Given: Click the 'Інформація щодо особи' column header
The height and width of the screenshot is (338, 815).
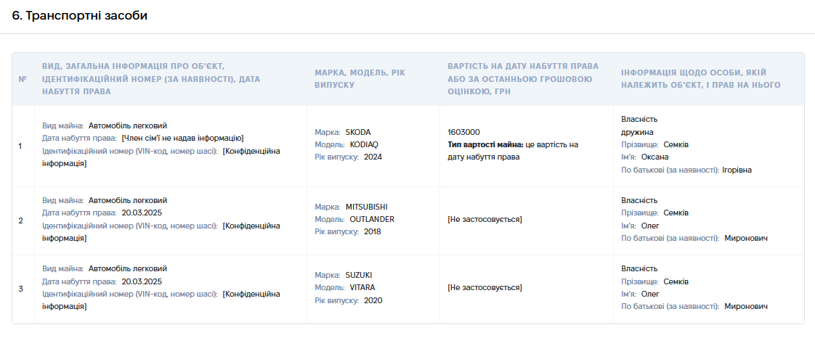Looking at the screenshot, I should click(701, 78).
